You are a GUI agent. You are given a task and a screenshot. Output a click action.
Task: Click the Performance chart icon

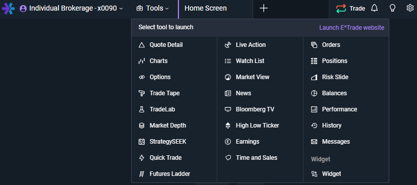click(x=314, y=109)
